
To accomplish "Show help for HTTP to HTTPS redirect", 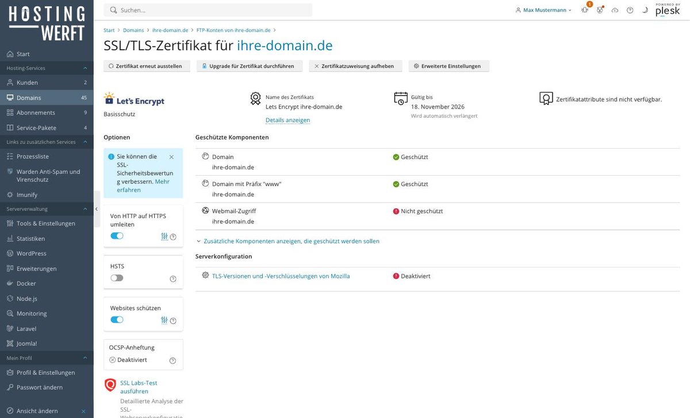I will click(x=173, y=237).
